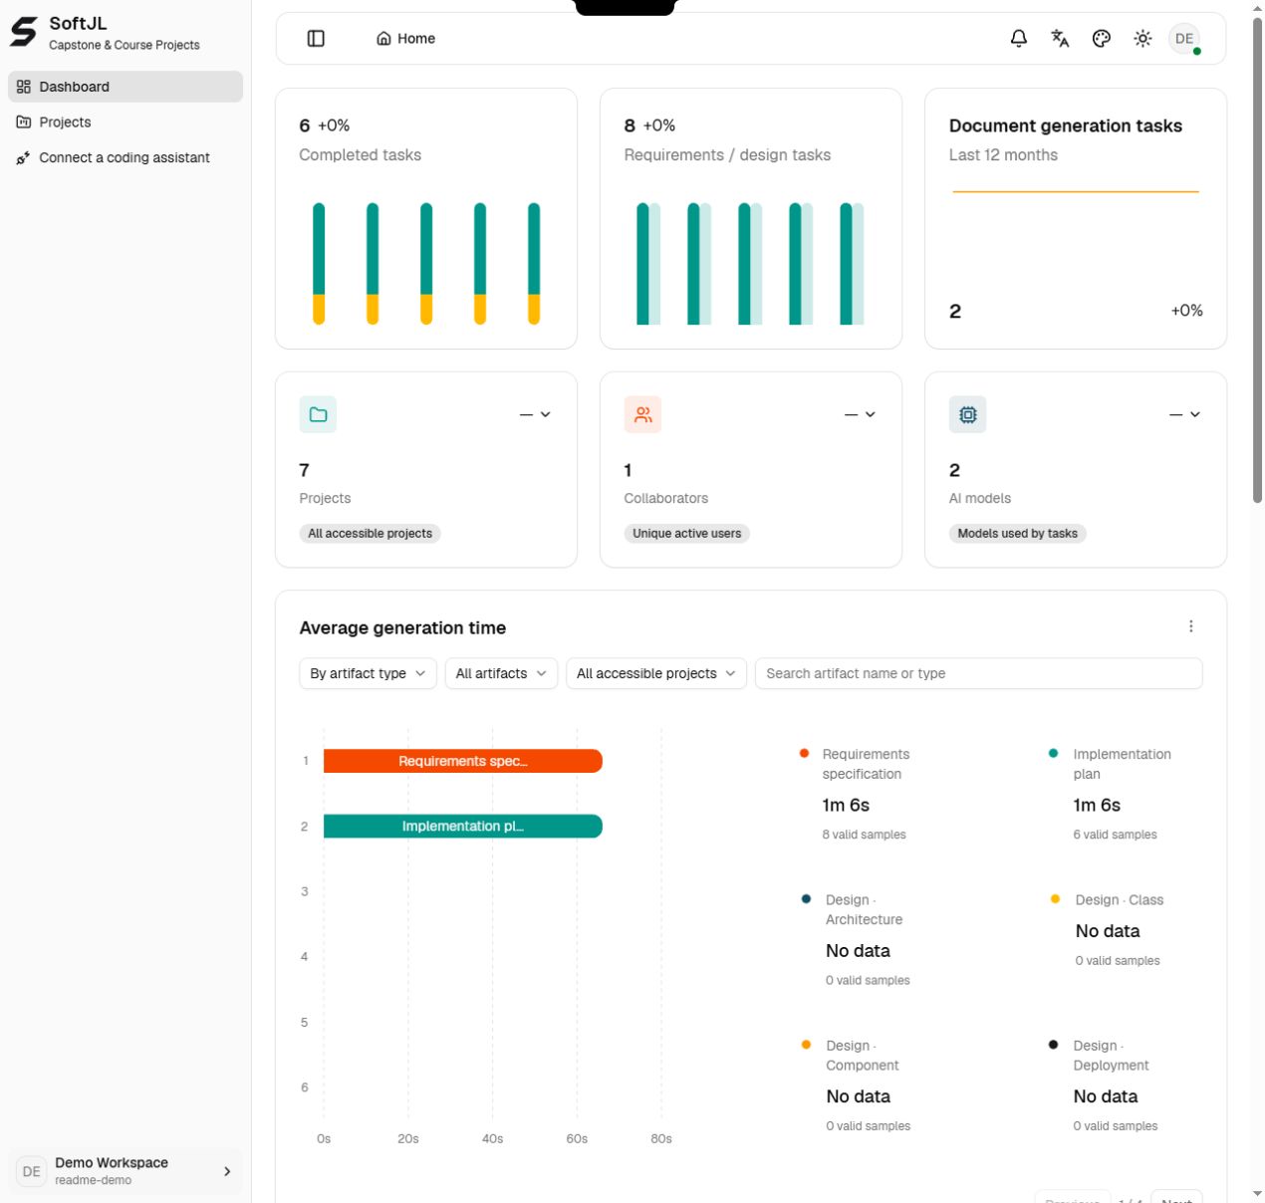The width and height of the screenshot is (1265, 1203).
Task: Click the Average generation time heading
Action: click(x=402, y=627)
